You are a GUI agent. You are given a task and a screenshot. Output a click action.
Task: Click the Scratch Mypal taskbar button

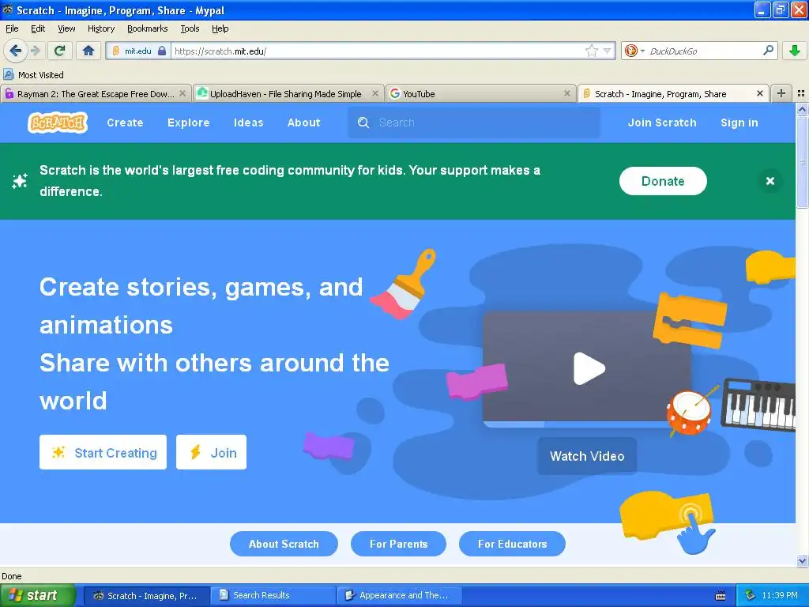pyautogui.click(x=146, y=595)
